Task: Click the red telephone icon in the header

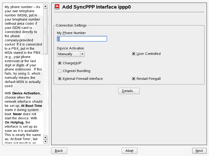Action: 57,7
